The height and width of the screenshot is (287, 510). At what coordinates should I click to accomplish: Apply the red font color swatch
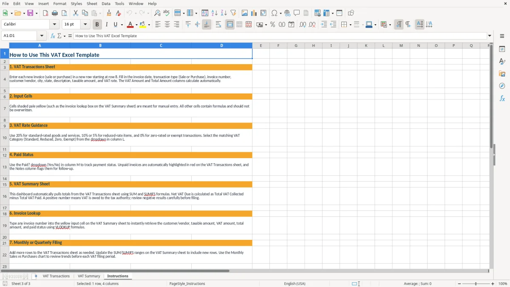[130, 25]
